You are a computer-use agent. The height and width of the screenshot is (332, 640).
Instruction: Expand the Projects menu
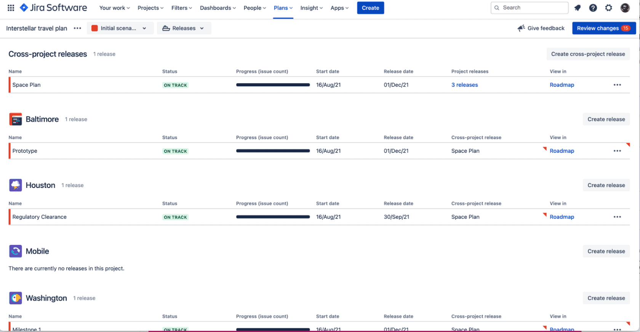coord(150,8)
